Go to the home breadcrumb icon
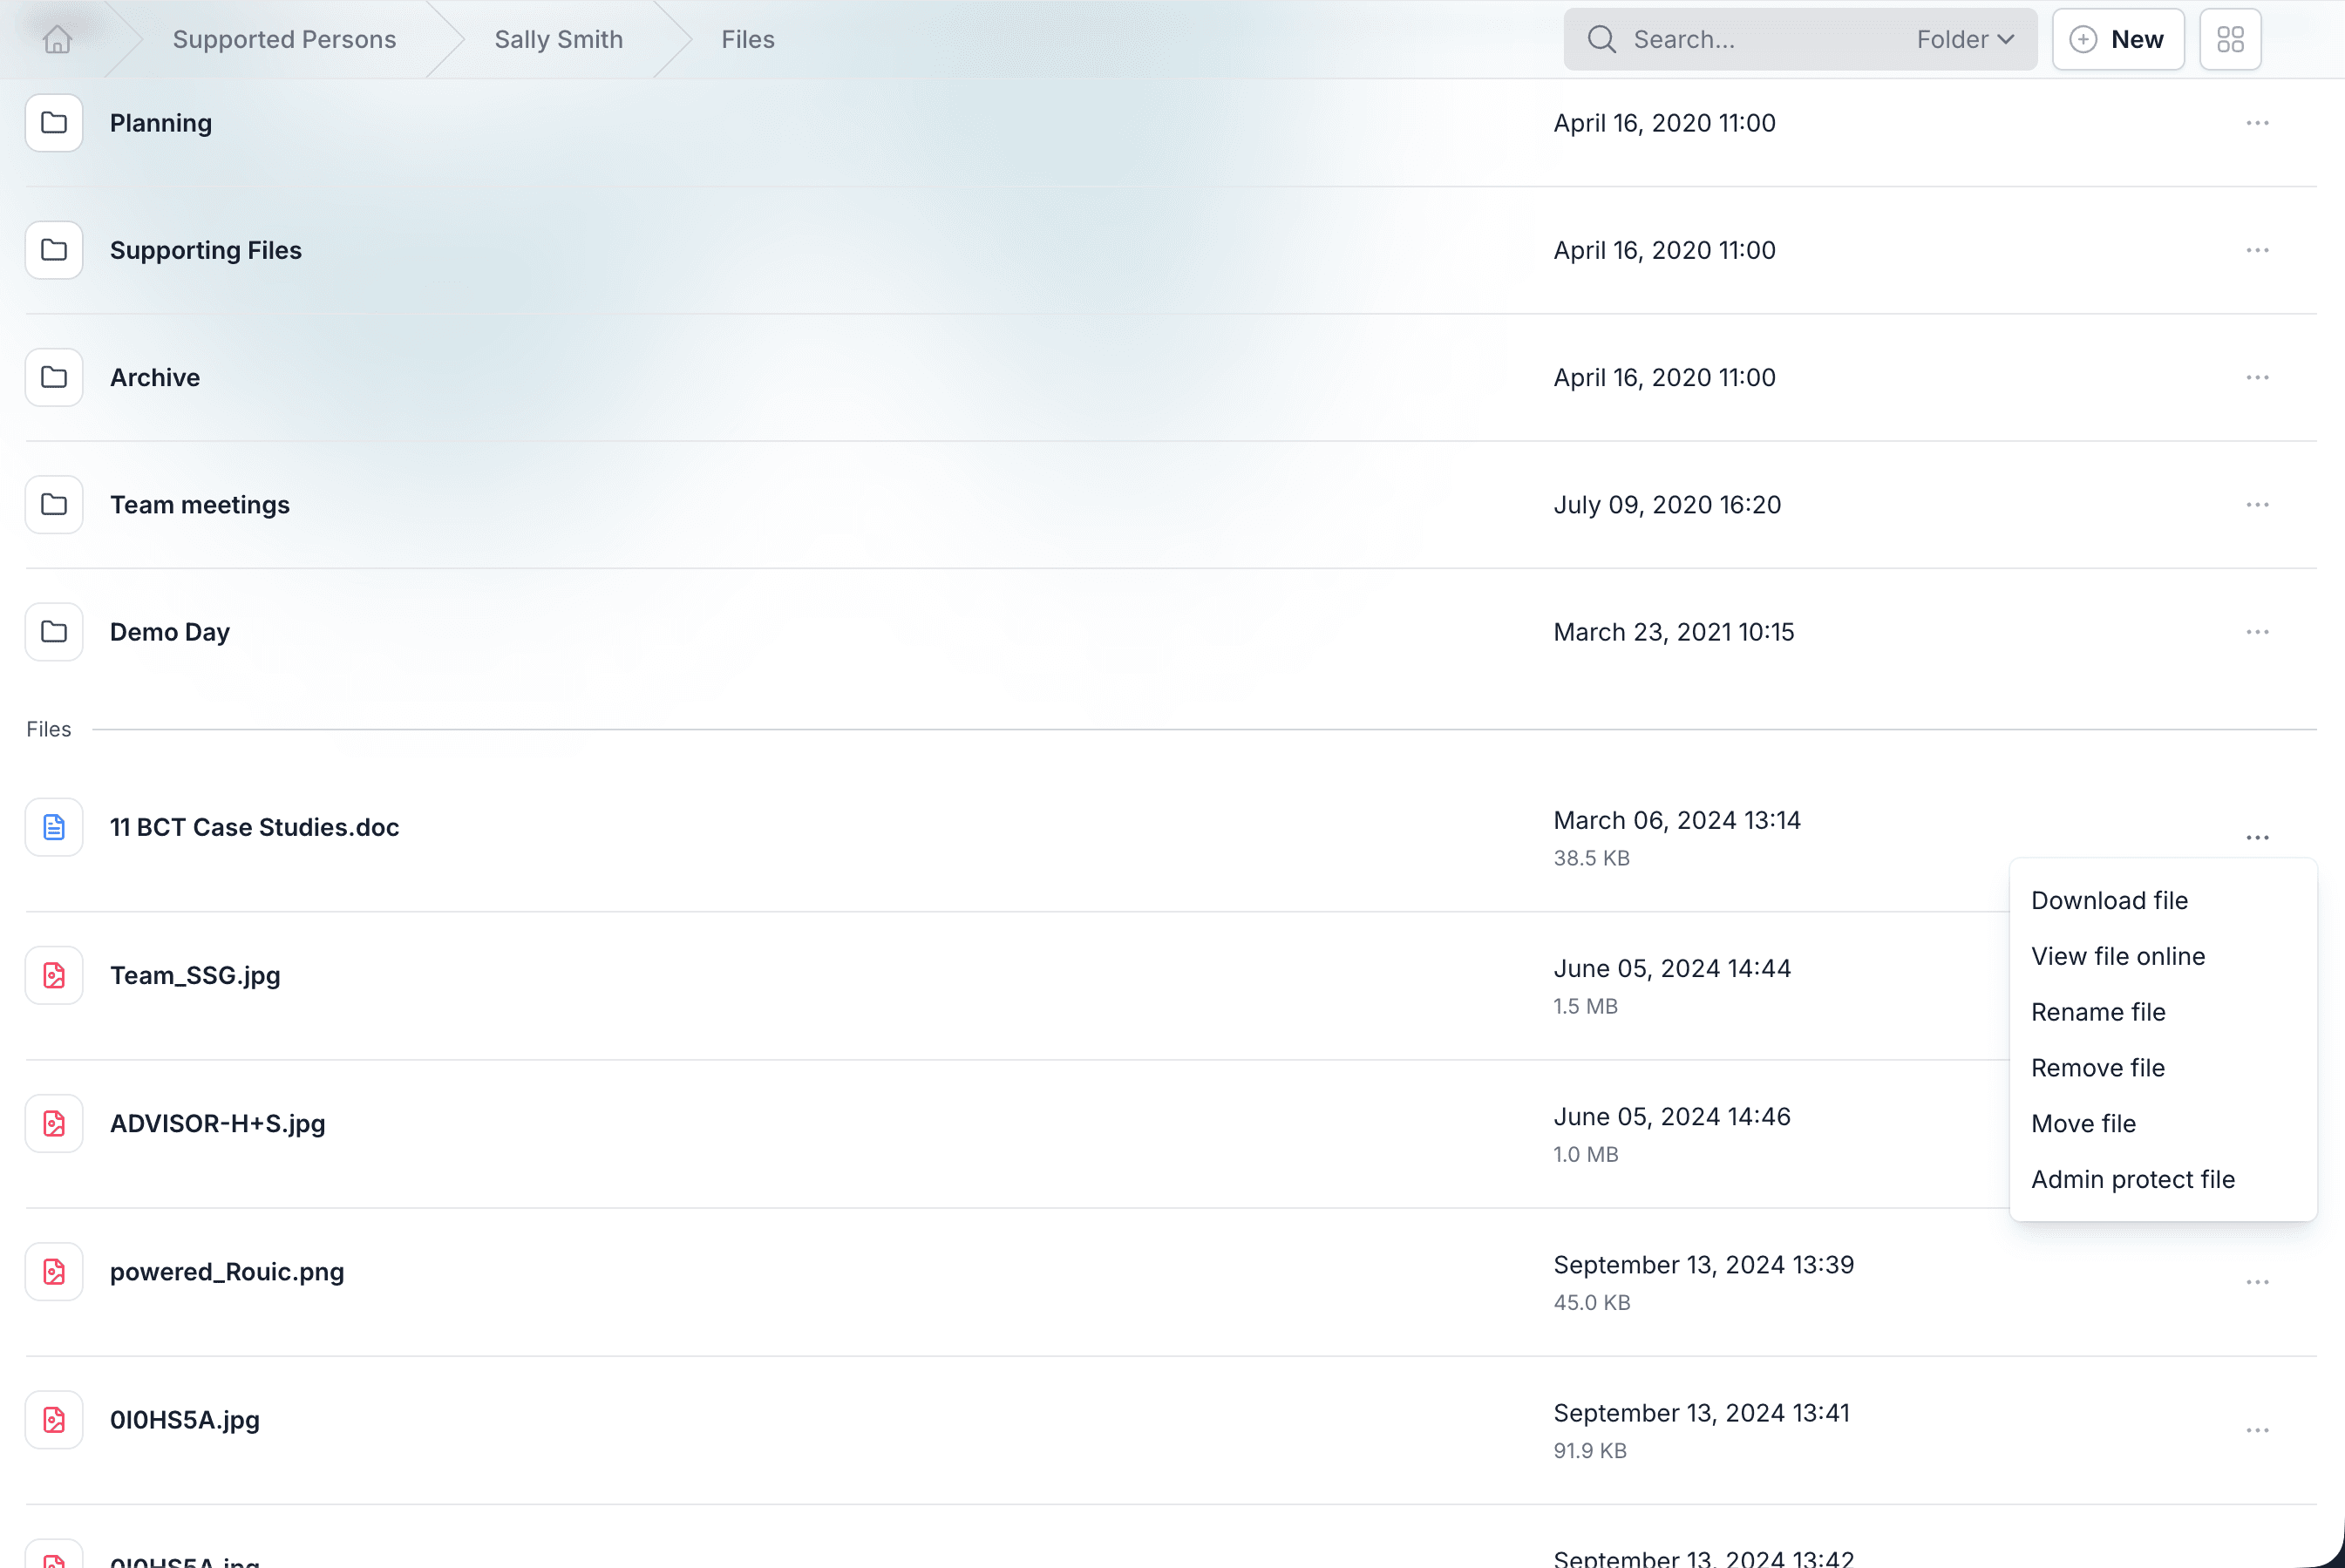Screen dimensions: 2345x1568 pos(57,39)
